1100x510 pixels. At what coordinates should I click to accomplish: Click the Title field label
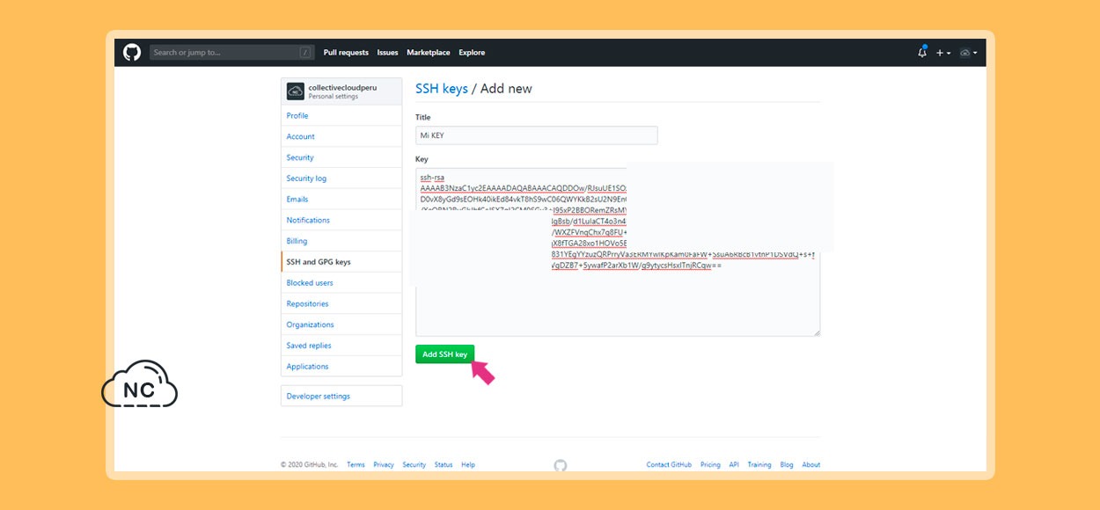(x=423, y=117)
